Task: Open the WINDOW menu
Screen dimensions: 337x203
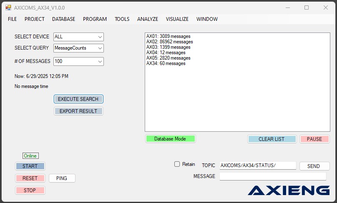Action: coord(207,19)
